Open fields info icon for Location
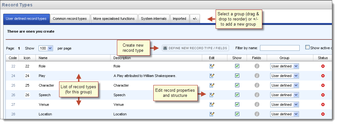Screen dimensions: 337x124 coord(257,114)
